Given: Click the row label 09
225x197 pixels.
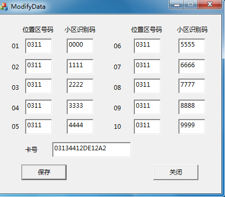Looking at the screenshot, I should [117, 108].
